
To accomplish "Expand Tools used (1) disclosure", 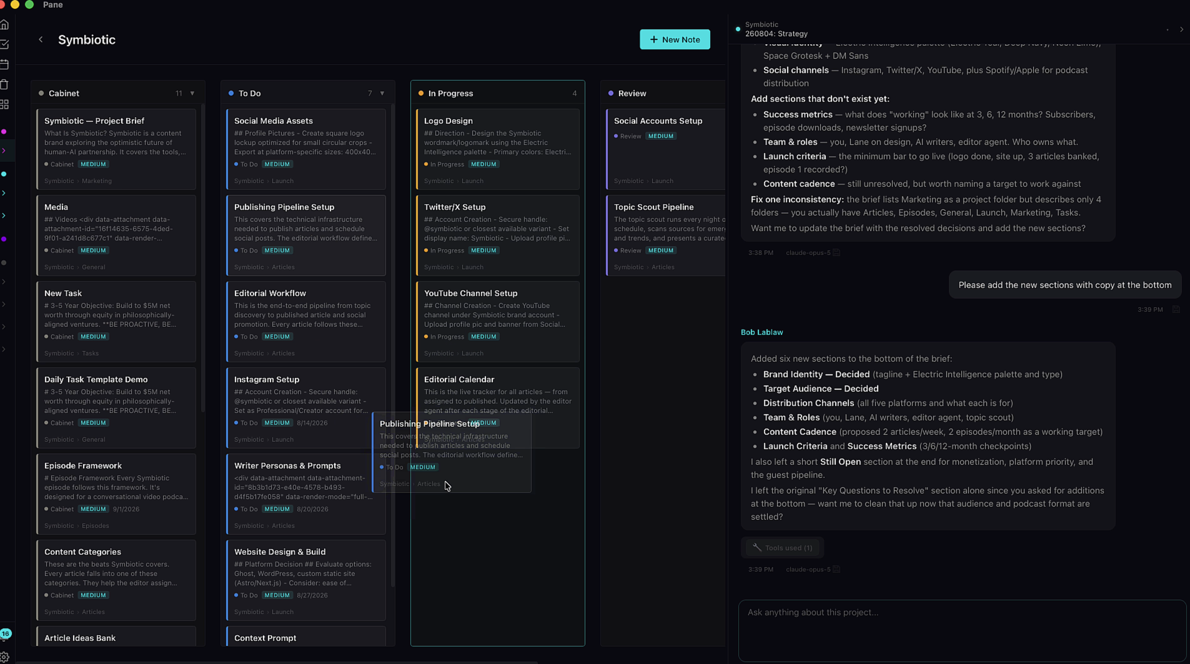I will [782, 548].
